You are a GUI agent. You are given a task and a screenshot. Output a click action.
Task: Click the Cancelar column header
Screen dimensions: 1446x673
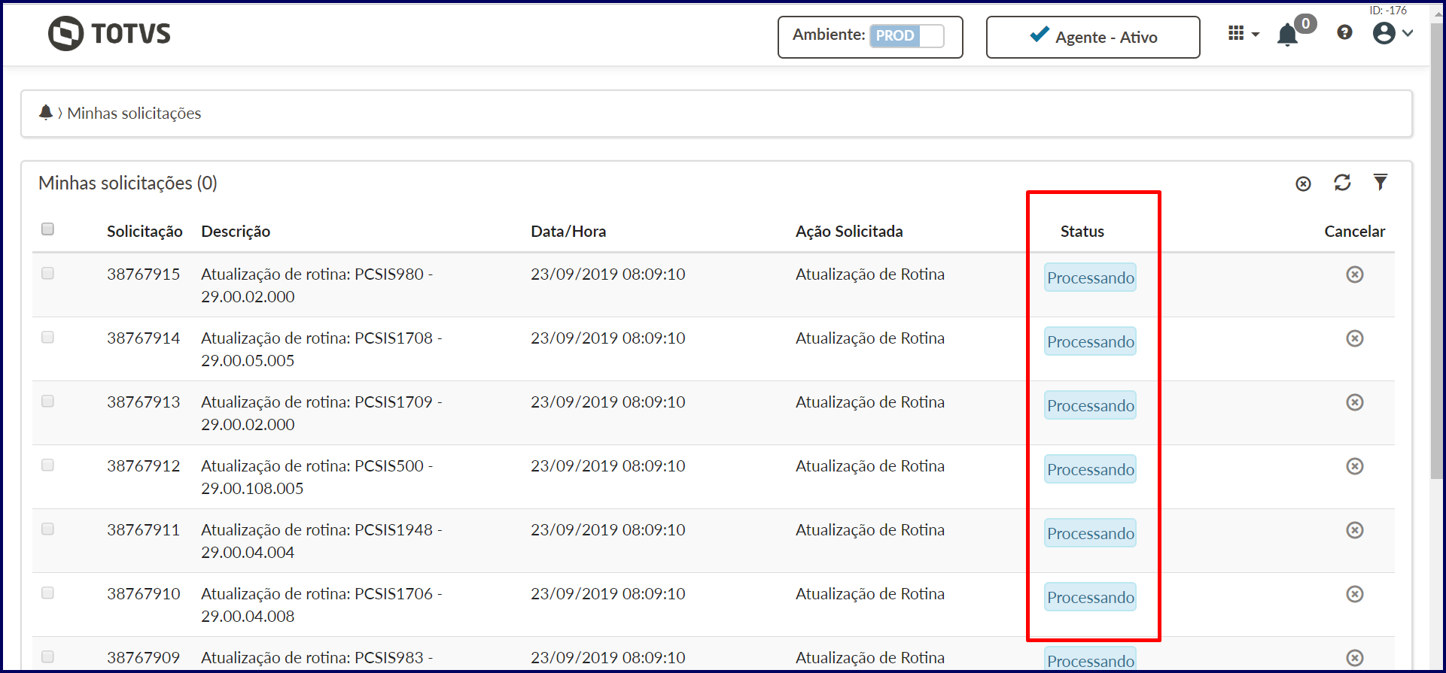point(1355,232)
